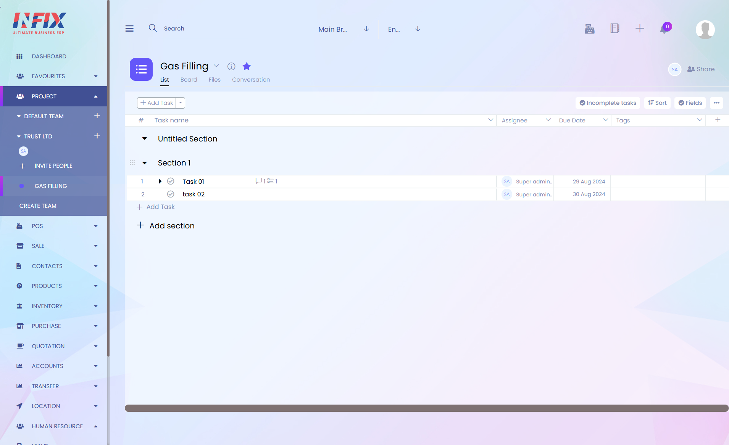Switch to the Conversation tab
Image resolution: width=729 pixels, height=445 pixels.
(x=251, y=80)
